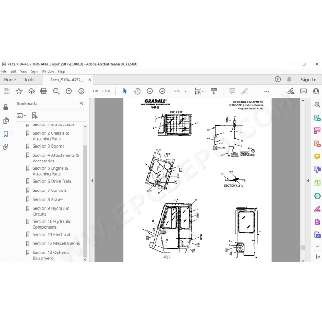Select Section 8 Brakes bookmark
This screenshot has width=322, height=322.
(x=48, y=199)
